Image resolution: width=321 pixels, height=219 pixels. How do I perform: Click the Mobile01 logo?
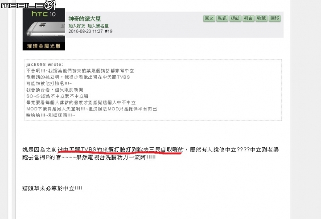coord(28,5)
